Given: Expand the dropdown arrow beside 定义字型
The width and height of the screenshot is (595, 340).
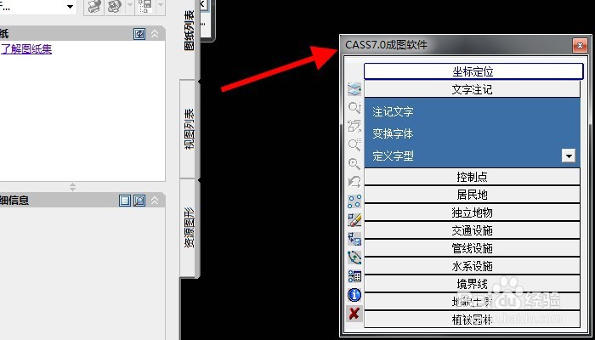Looking at the screenshot, I should (569, 156).
